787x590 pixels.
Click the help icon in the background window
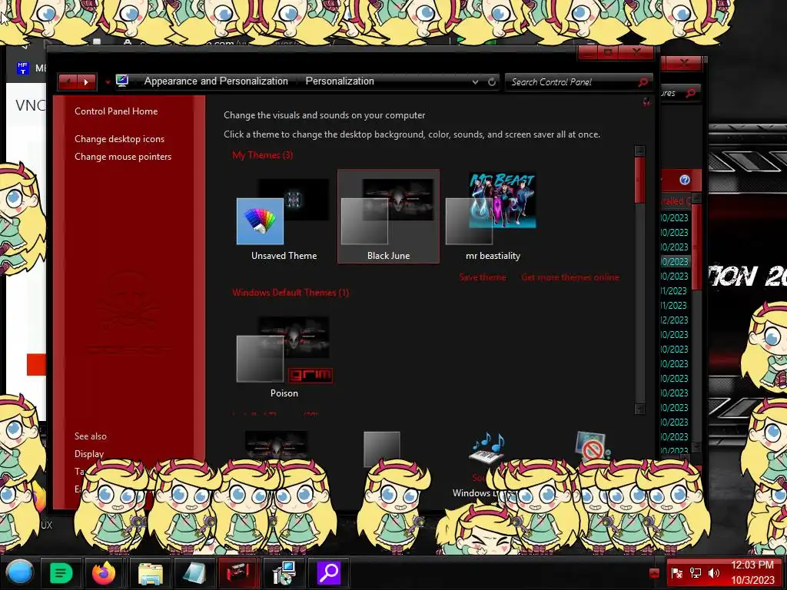685,180
